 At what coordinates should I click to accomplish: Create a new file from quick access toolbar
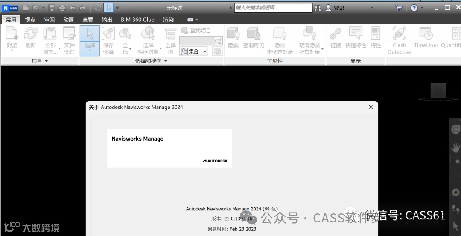26,8
